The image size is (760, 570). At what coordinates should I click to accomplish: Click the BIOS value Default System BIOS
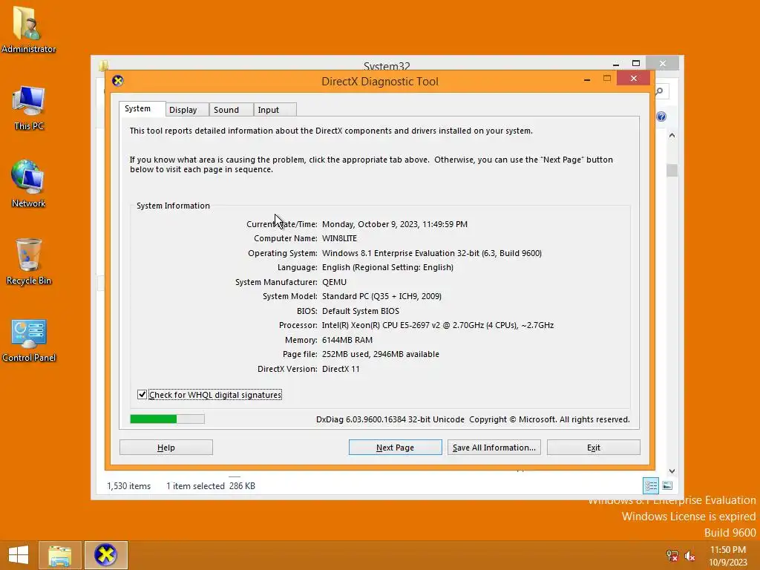click(361, 311)
